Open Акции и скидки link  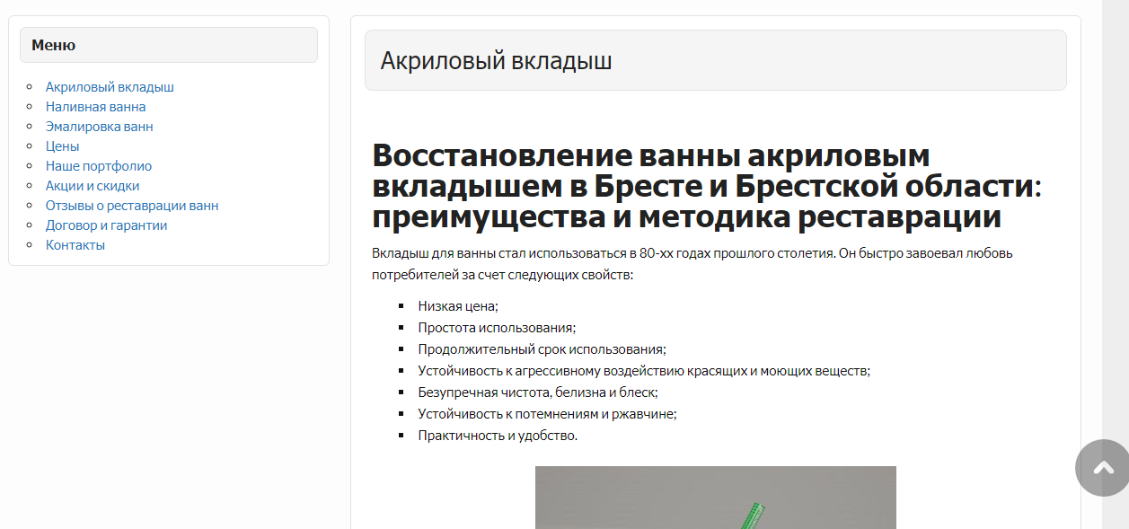93,186
